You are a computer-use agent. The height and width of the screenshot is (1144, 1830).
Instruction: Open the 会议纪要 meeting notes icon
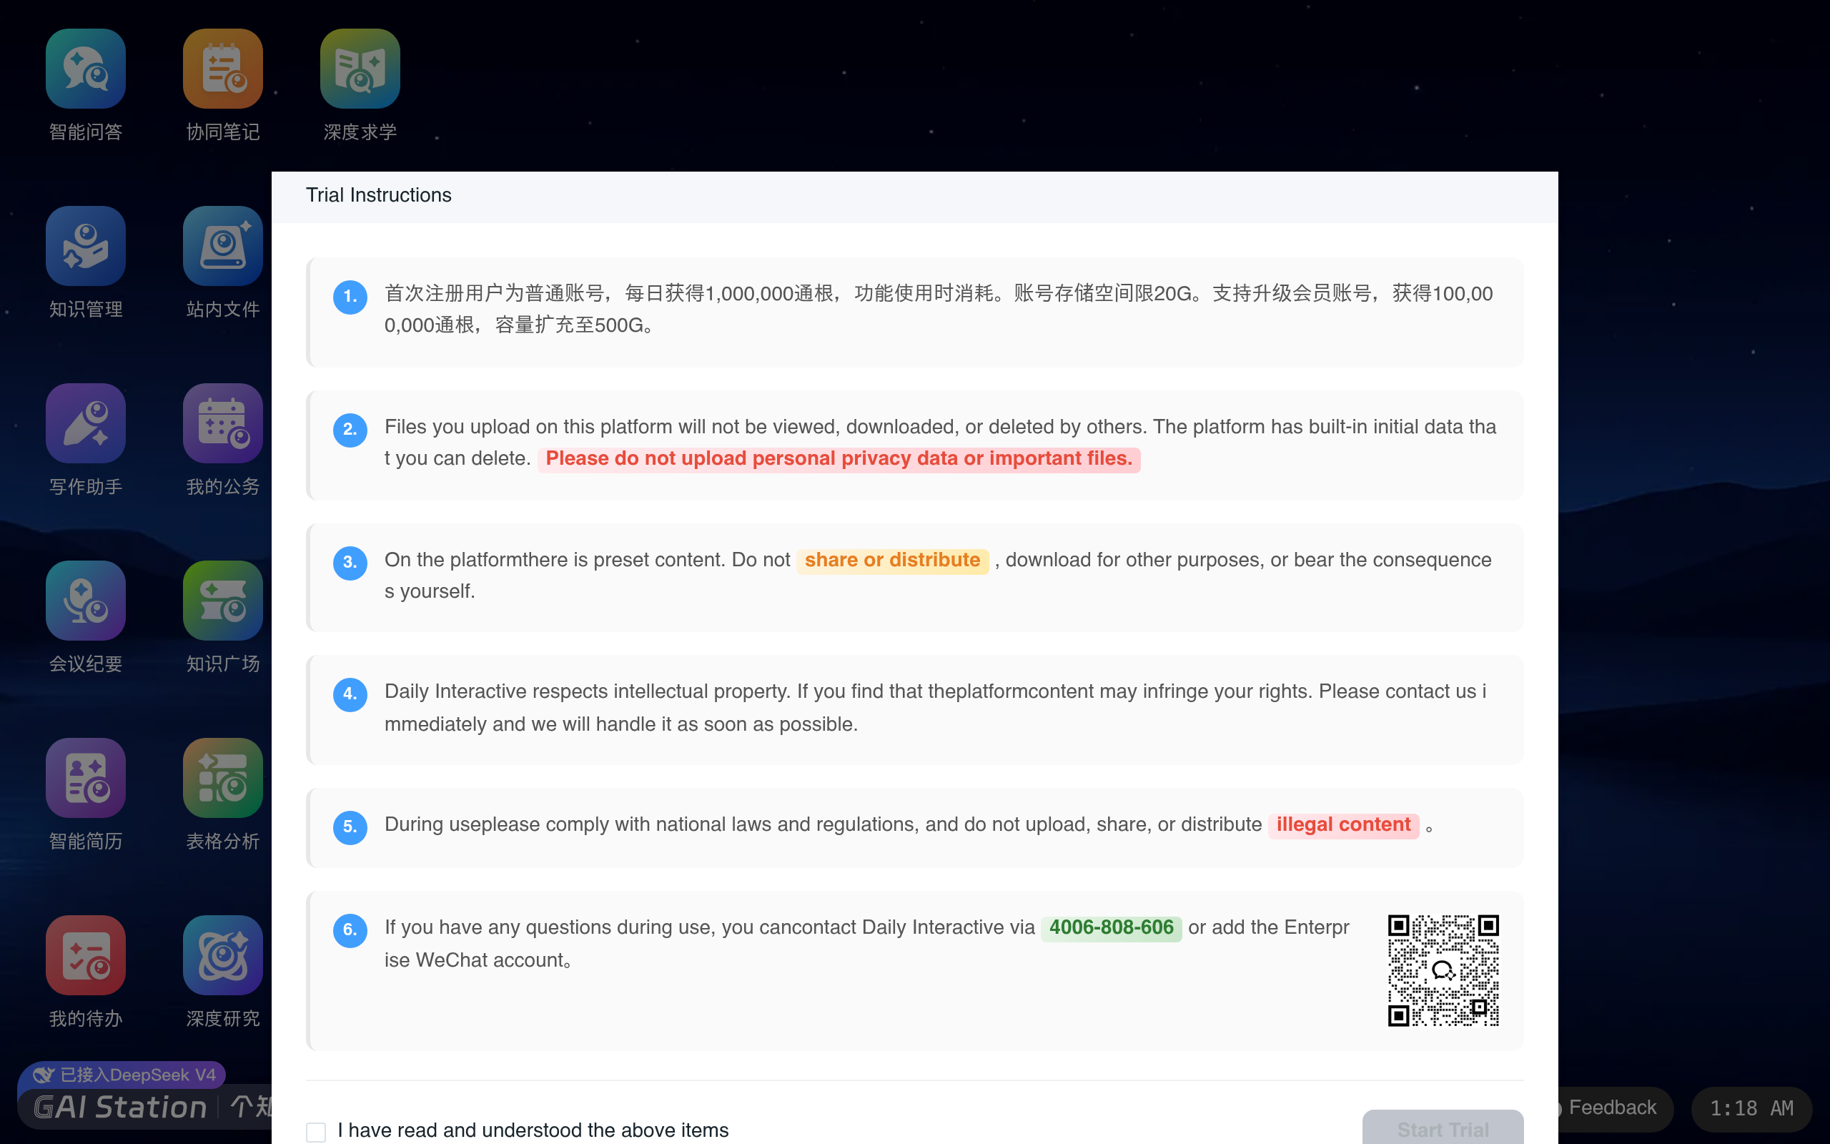pyautogui.click(x=86, y=601)
